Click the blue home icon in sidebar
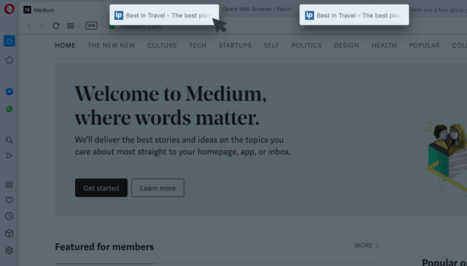The image size is (467, 266). point(9,41)
